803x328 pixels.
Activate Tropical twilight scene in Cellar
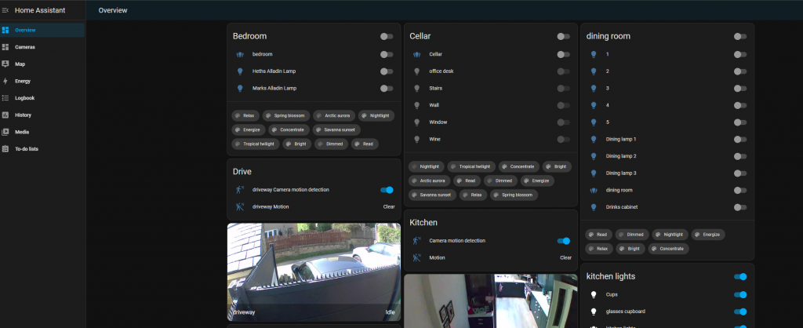(x=471, y=166)
